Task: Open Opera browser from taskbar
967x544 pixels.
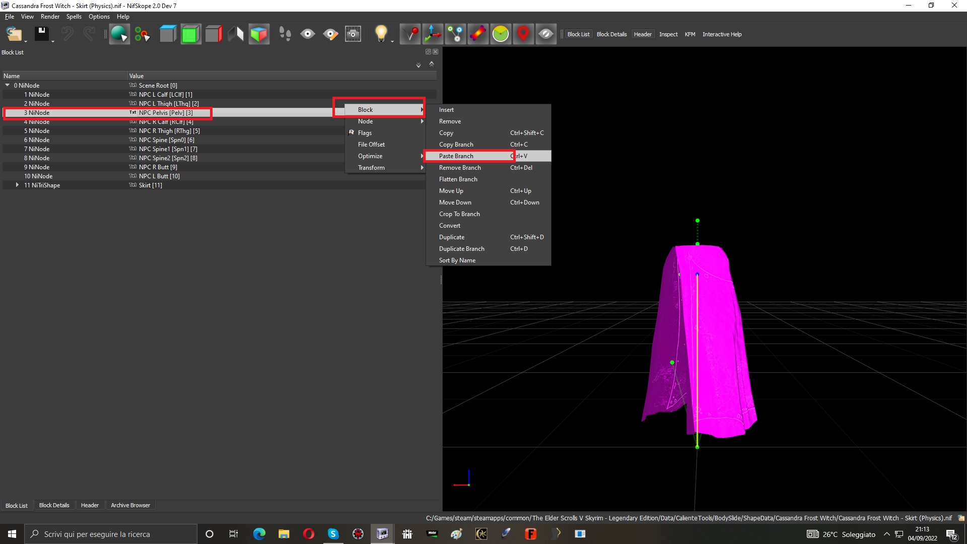Action: click(x=309, y=534)
